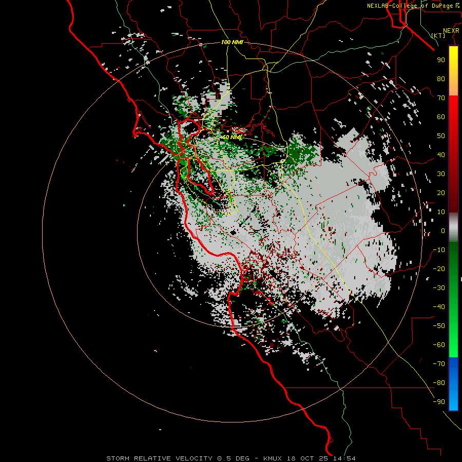Click the "100 NMI" range ring label
The width and height of the screenshot is (462, 462).
232,43
